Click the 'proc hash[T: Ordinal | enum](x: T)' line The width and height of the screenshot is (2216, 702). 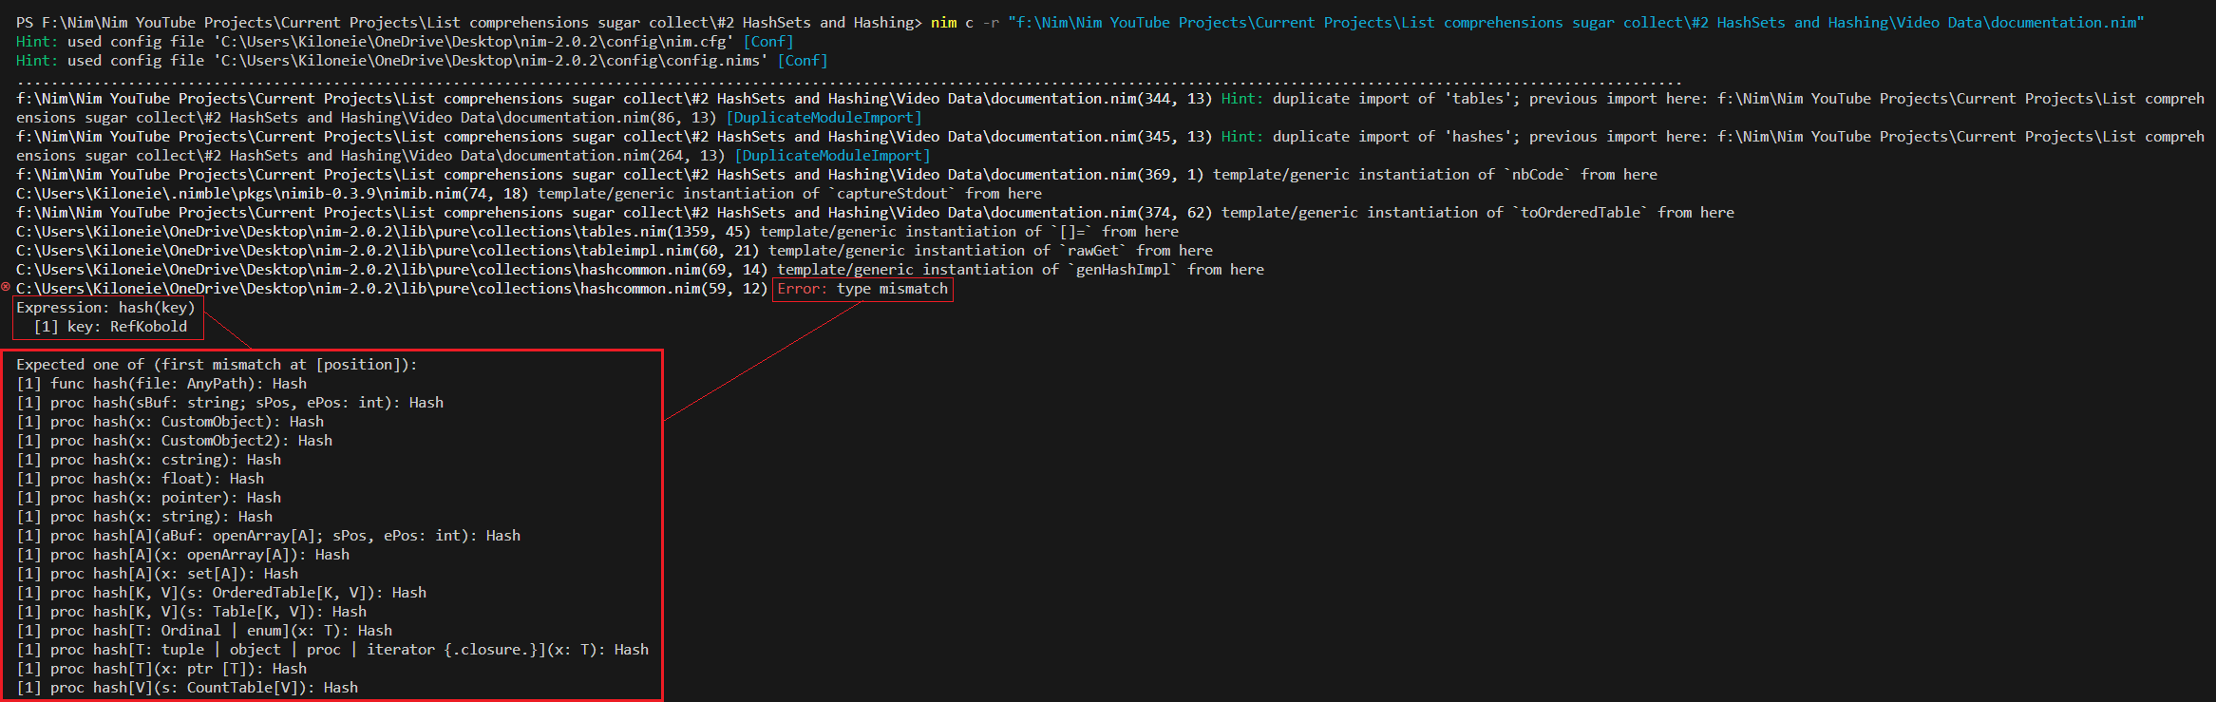(204, 631)
